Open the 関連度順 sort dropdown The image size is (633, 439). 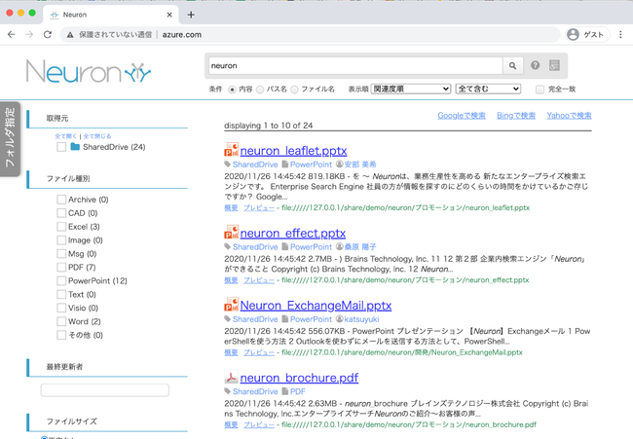point(411,89)
